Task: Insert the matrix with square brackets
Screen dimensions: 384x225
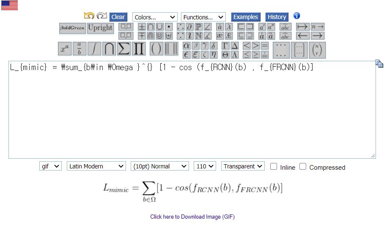Action: (x=299, y=50)
